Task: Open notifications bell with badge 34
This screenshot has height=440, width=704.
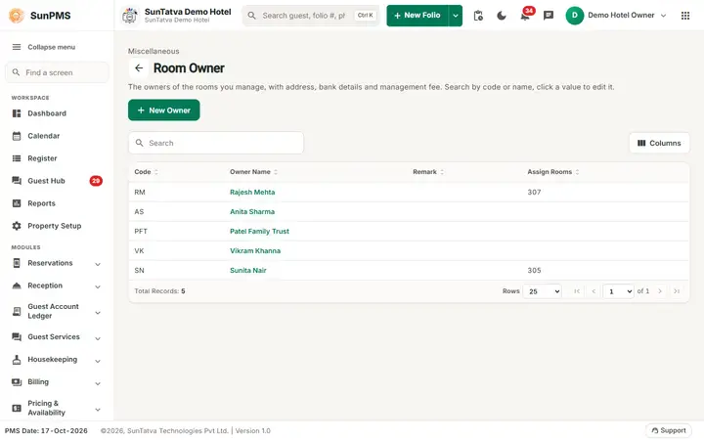Action: [x=525, y=15]
